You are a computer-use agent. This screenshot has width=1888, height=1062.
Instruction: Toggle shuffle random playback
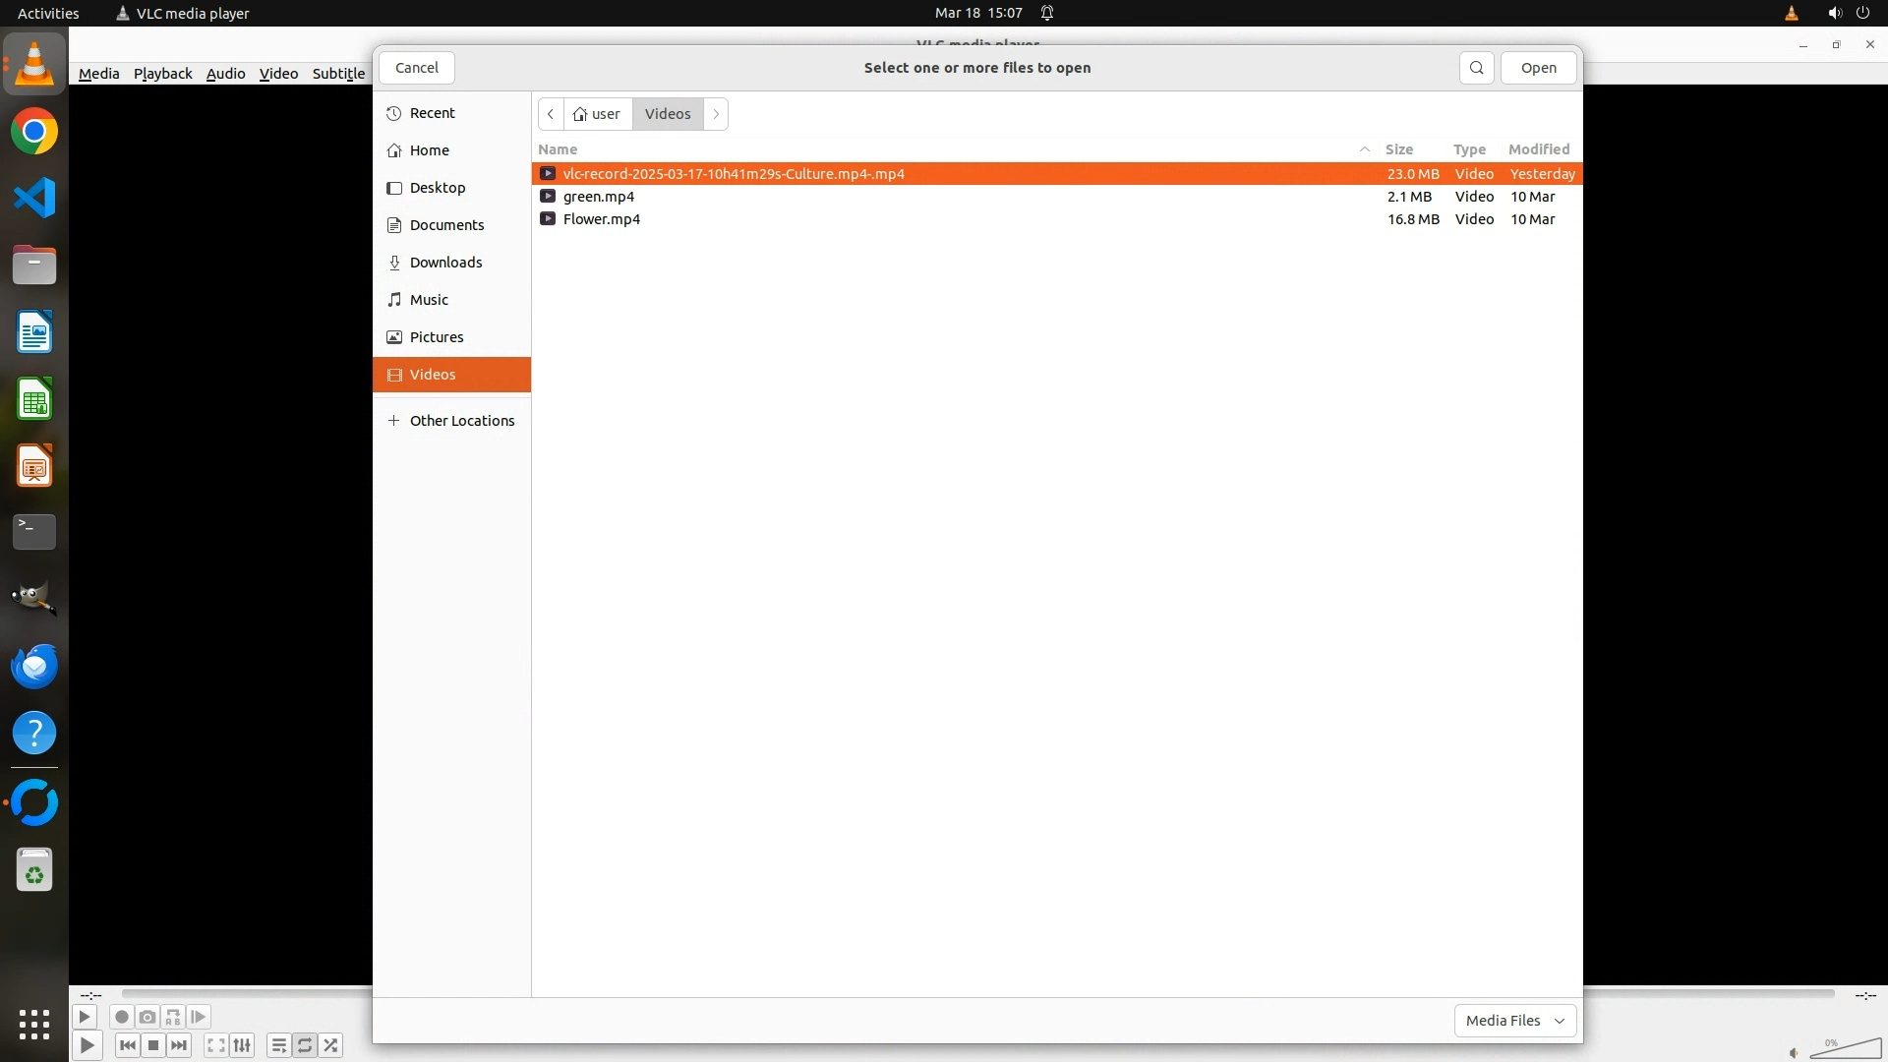pos(331,1045)
